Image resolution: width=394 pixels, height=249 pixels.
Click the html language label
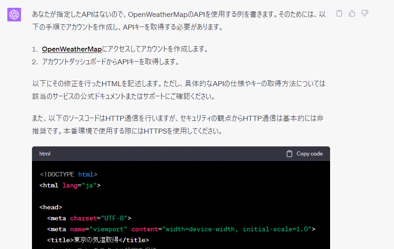tap(45, 154)
